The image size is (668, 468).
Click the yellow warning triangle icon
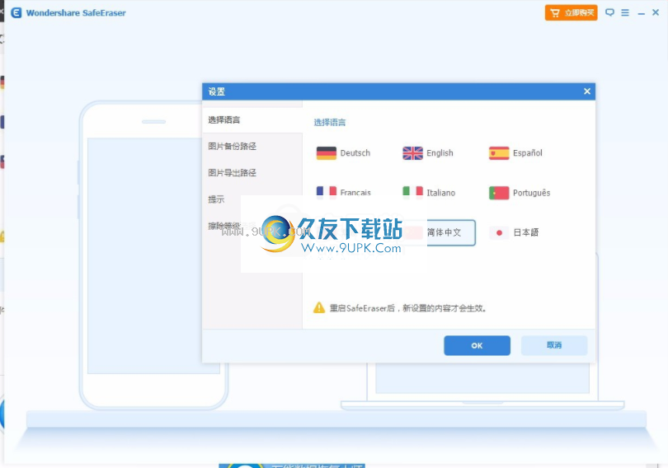click(319, 307)
